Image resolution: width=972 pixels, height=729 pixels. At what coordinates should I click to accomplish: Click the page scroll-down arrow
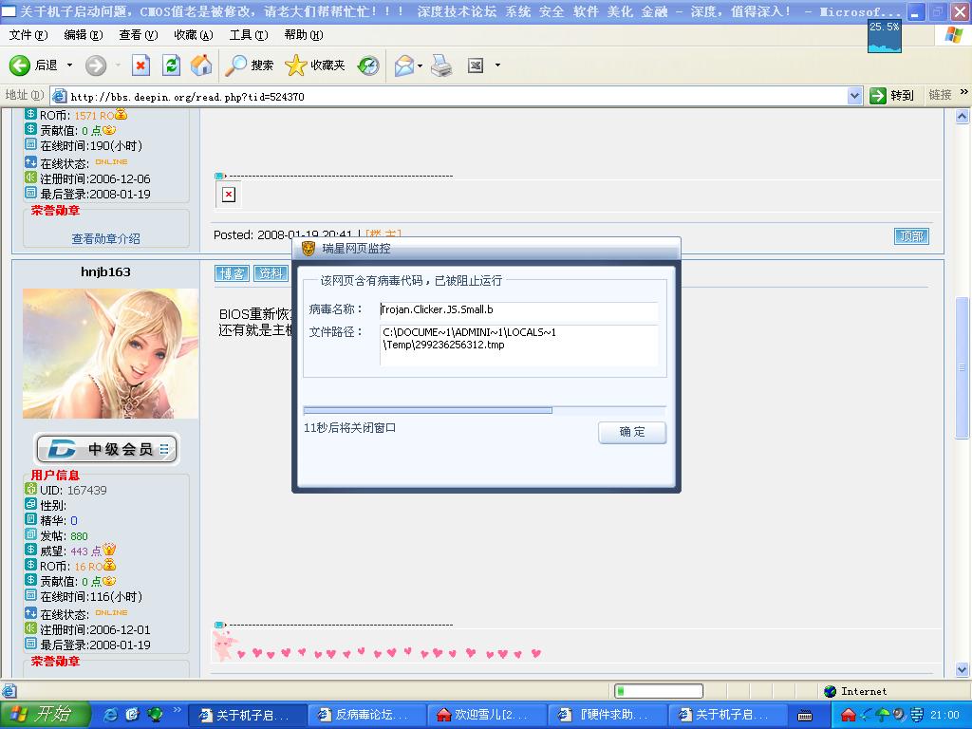click(x=963, y=669)
